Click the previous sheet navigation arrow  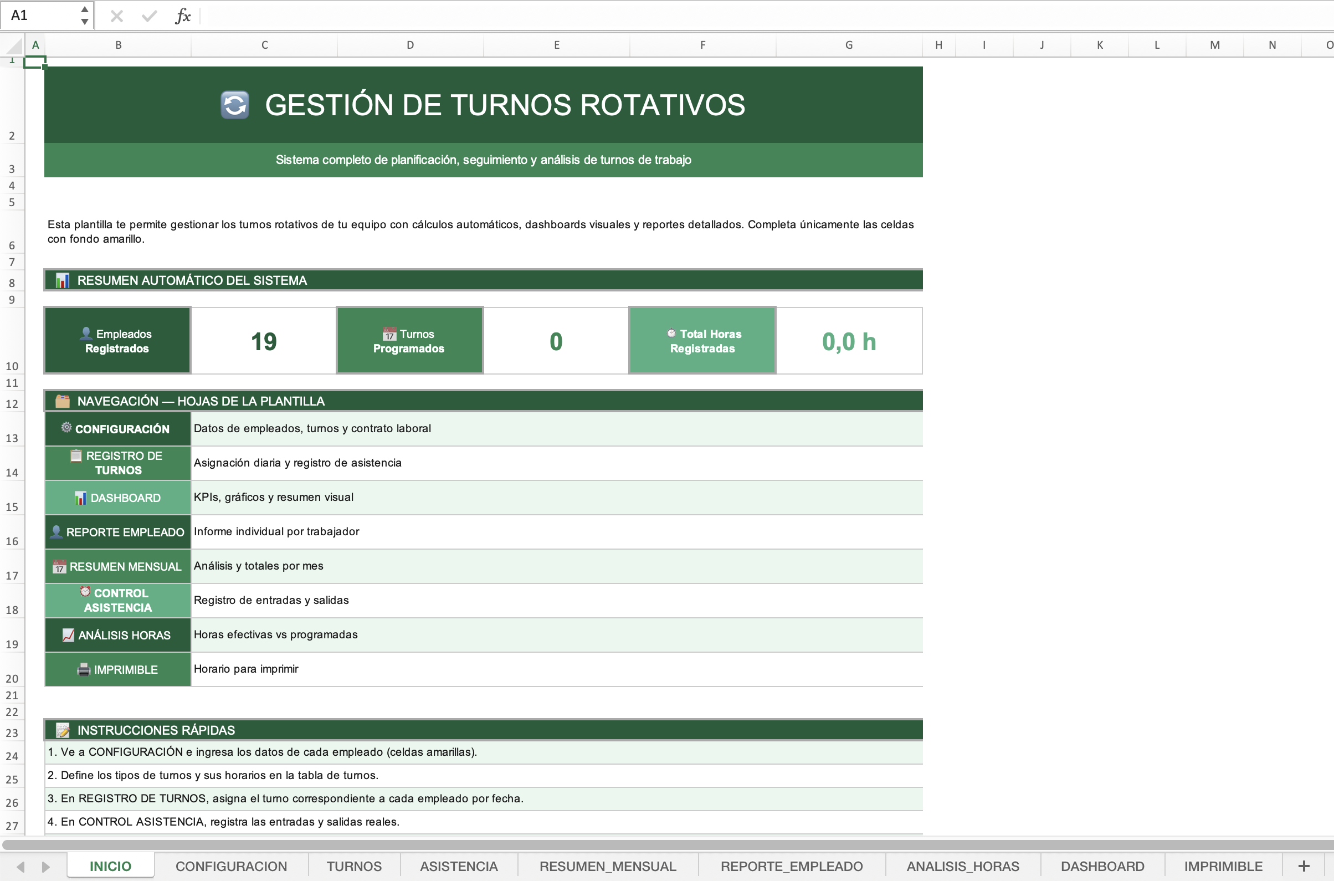[21, 867]
